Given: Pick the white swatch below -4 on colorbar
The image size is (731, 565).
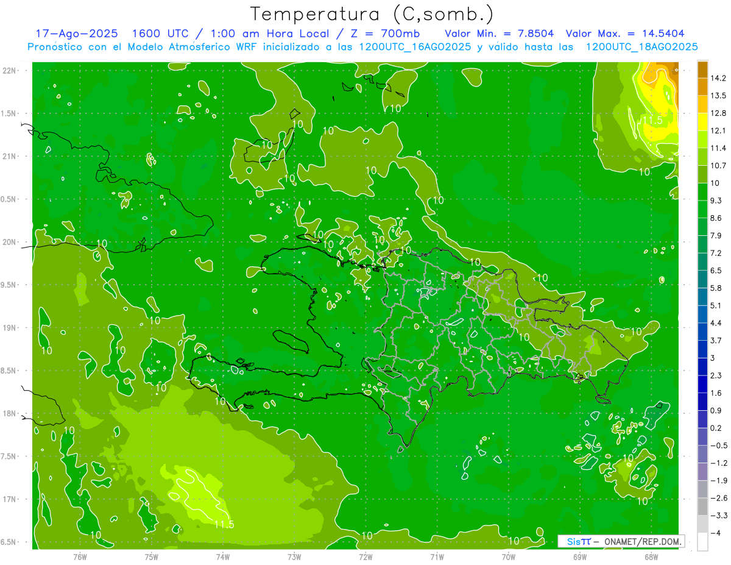Looking at the screenshot, I should [x=702, y=542].
